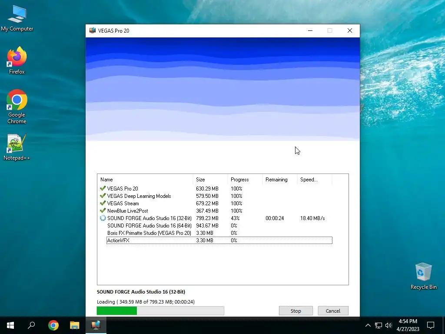The image size is (445, 334).
Task: Click the 00:00:24 value in Remaining column
Action: click(x=275, y=218)
